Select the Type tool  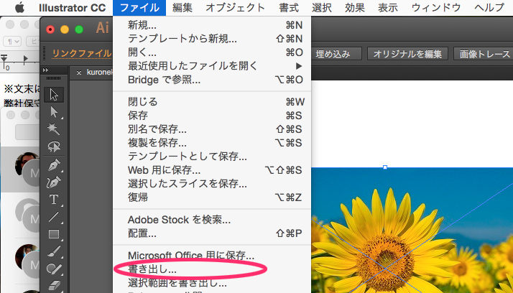click(54, 200)
